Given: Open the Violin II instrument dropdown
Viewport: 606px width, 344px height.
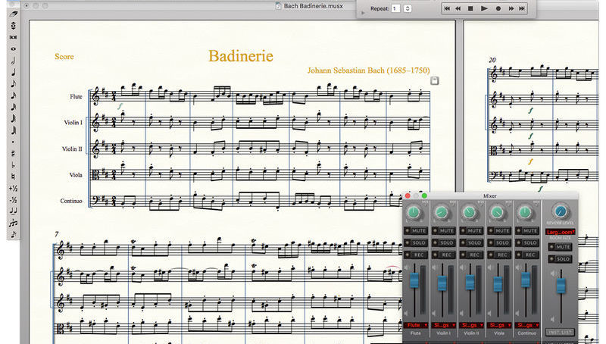Looking at the screenshot, I should point(471,325).
